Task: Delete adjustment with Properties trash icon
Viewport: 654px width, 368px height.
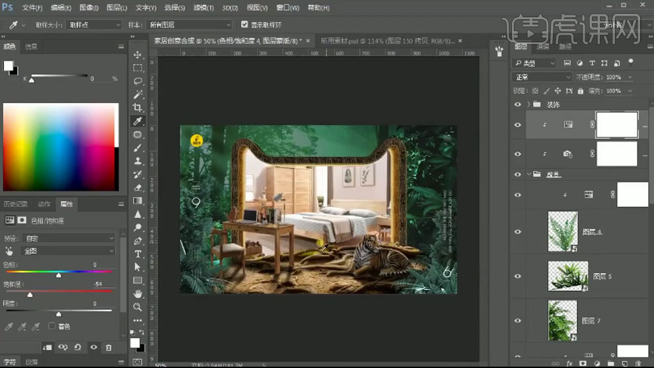Action: pyautogui.click(x=108, y=347)
